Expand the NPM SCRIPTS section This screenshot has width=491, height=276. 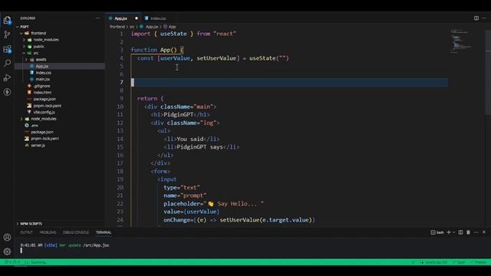31,224
